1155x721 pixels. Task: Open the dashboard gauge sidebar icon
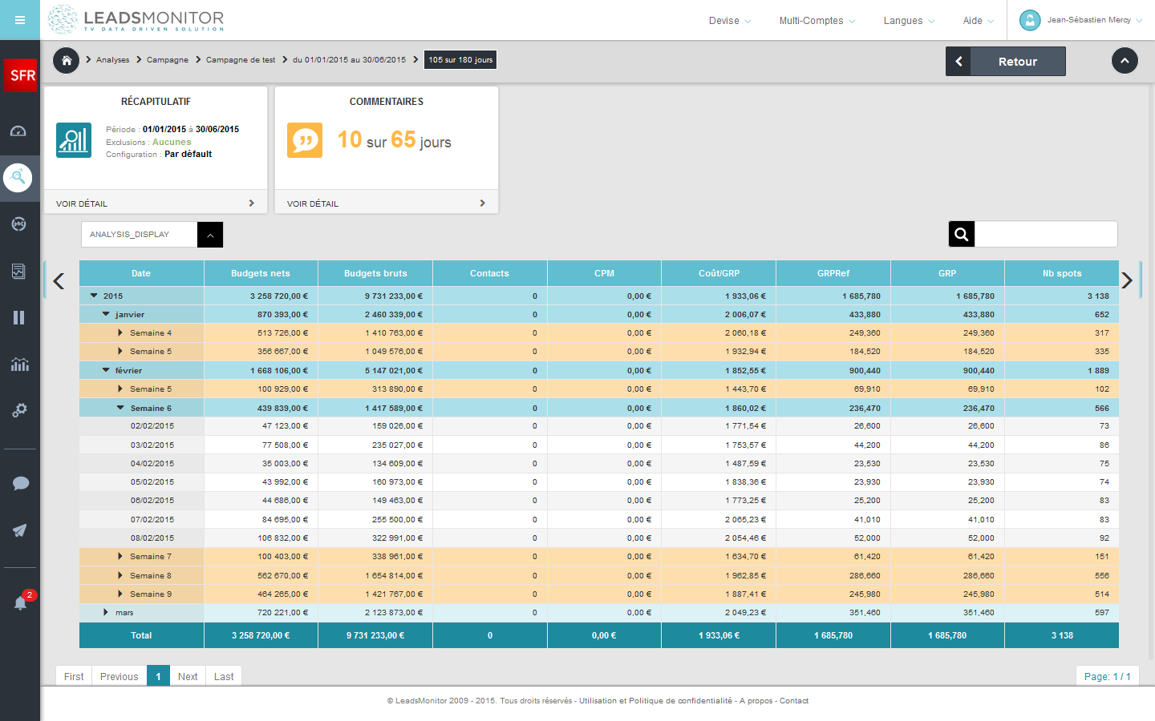pyautogui.click(x=18, y=131)
